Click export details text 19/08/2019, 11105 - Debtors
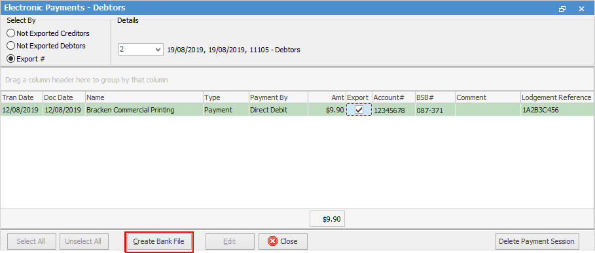 [234, 50]
